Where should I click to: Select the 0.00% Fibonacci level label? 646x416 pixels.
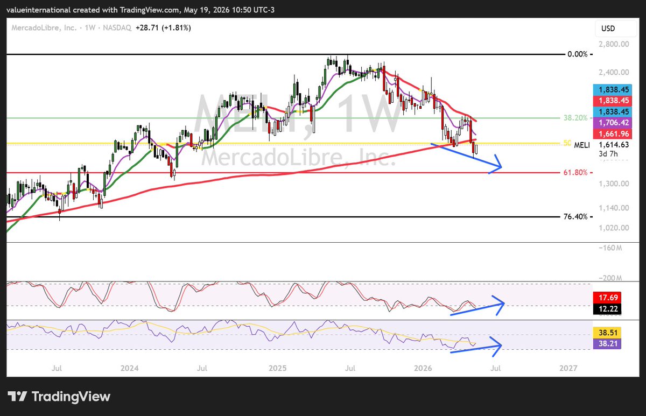point(578,54)
